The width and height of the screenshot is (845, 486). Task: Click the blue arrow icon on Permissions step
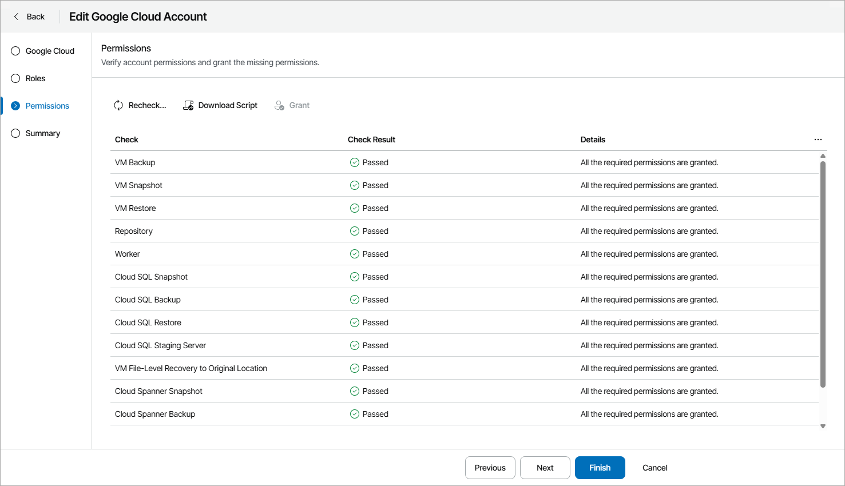point(15,105)
